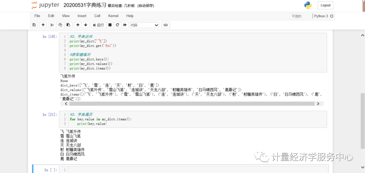Open the File menu
Screen dimensions: 365x173
[37, 16]
